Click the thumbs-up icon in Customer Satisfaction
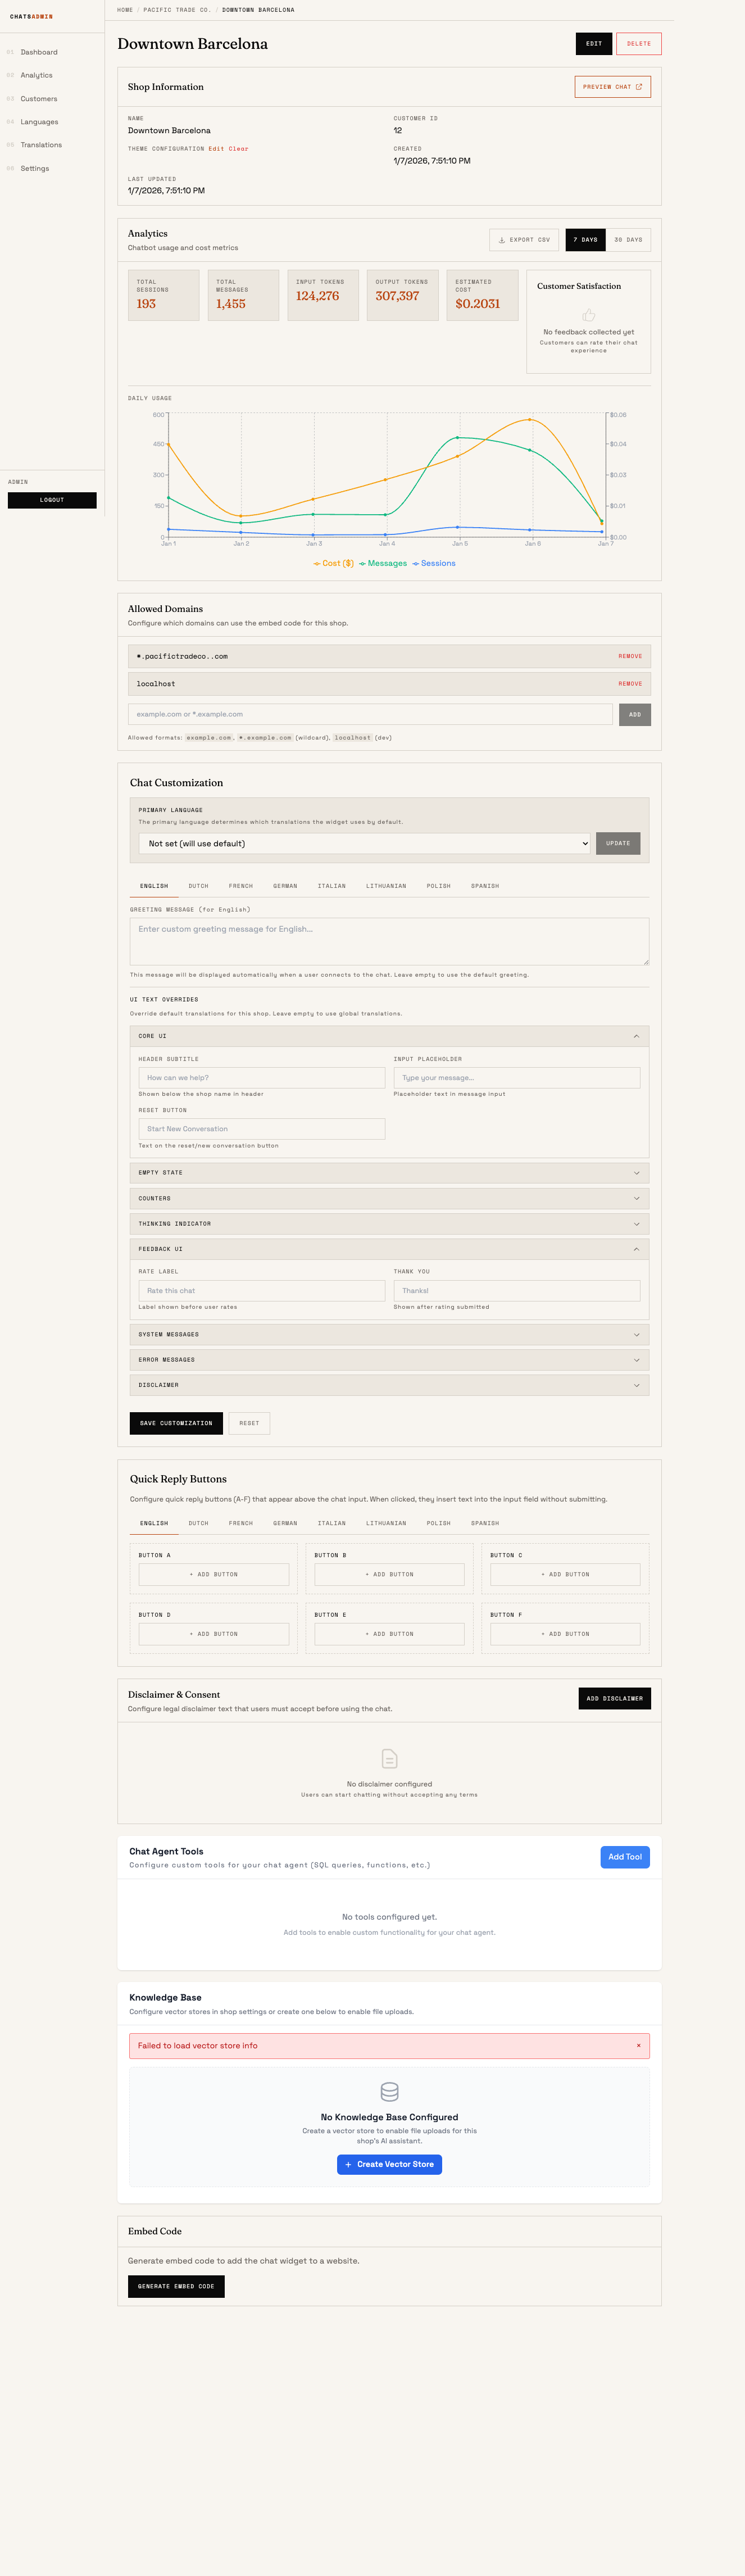 588,315
